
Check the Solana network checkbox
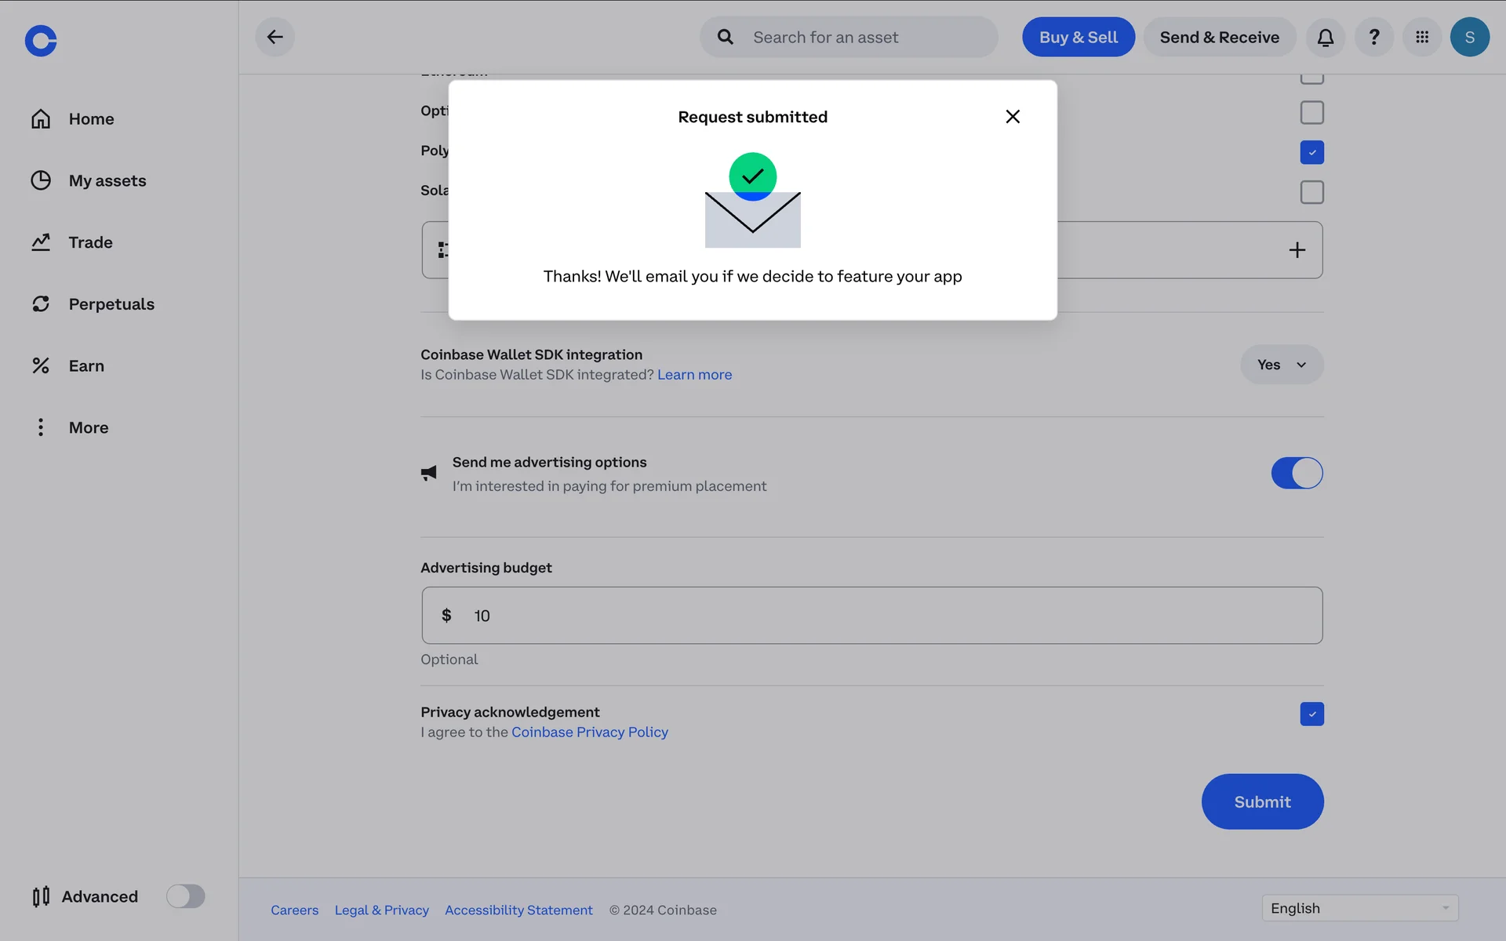[x=1311, y=192]
